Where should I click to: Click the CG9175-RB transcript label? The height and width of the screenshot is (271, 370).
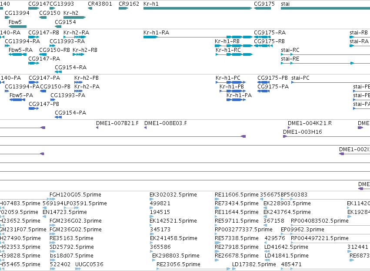click(269, 41)
